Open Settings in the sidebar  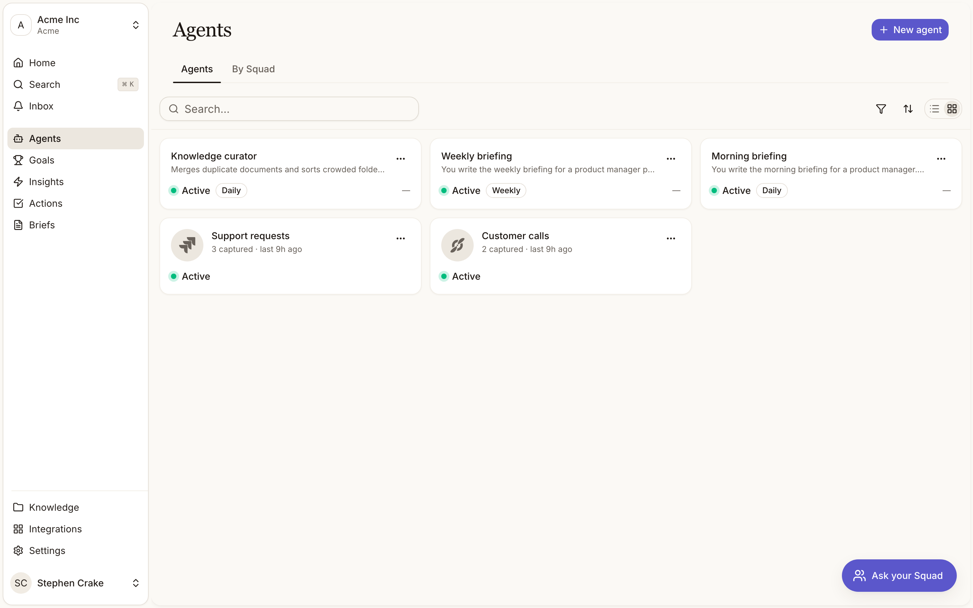[x=76, y=551]
